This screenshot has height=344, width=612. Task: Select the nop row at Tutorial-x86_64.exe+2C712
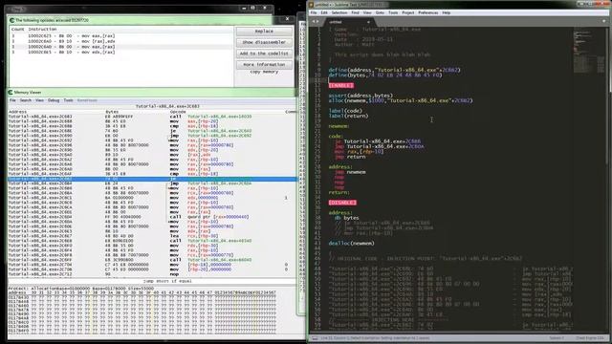pyautogui.click(x=152, y=274)
